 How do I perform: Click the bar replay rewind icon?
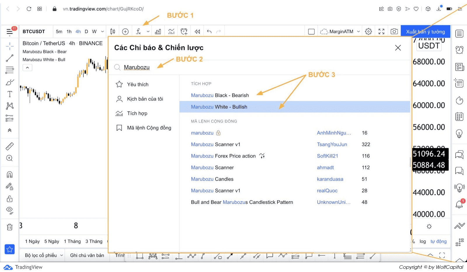click(x=197, y=32)
